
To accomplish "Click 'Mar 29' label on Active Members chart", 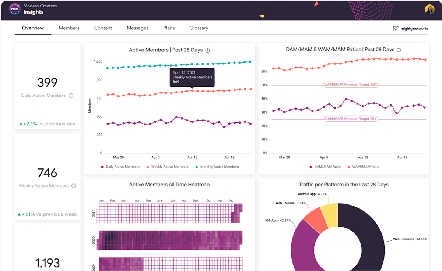I will 118,157.
